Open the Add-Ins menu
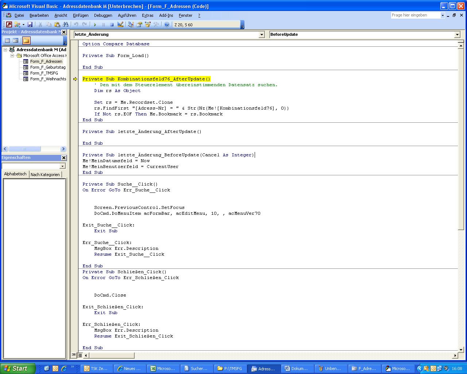 click(166, 15)
